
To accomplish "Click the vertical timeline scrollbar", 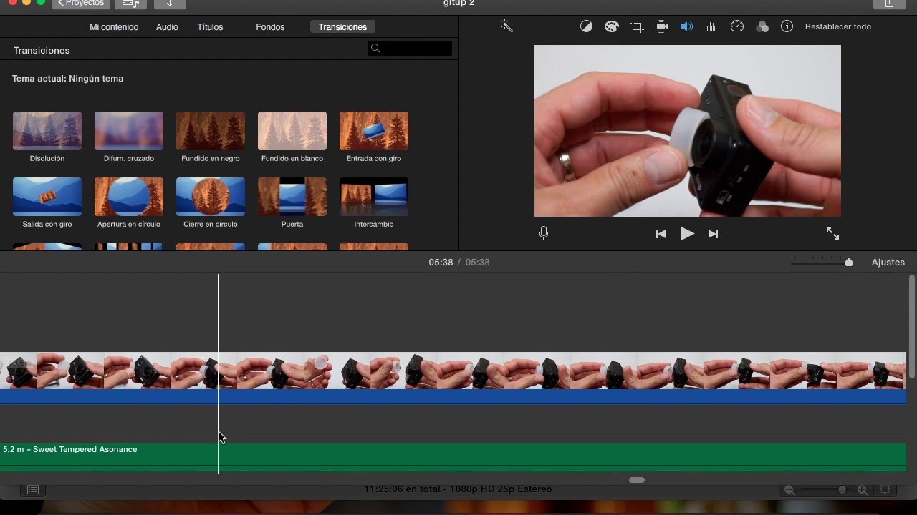I will [x=911, y=327].
